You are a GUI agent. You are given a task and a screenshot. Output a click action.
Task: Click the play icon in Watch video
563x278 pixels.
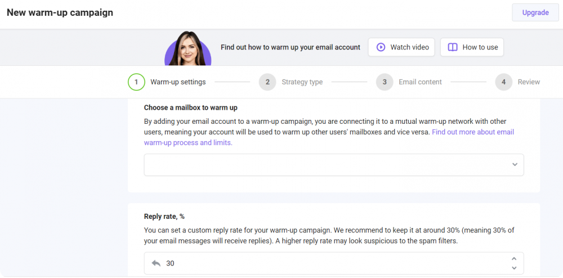(381, 47)
